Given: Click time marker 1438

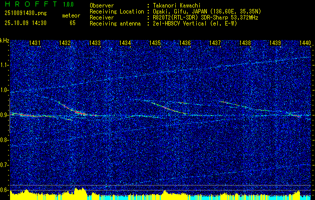Looking at the screenshot, I should 245,42.
